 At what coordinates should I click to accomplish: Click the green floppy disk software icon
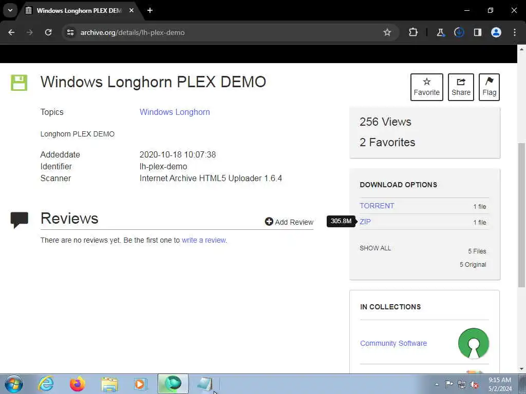(x=19, y=83)
